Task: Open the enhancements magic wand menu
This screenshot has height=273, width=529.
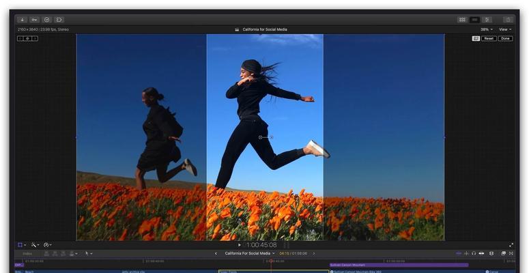Action: 33,244
